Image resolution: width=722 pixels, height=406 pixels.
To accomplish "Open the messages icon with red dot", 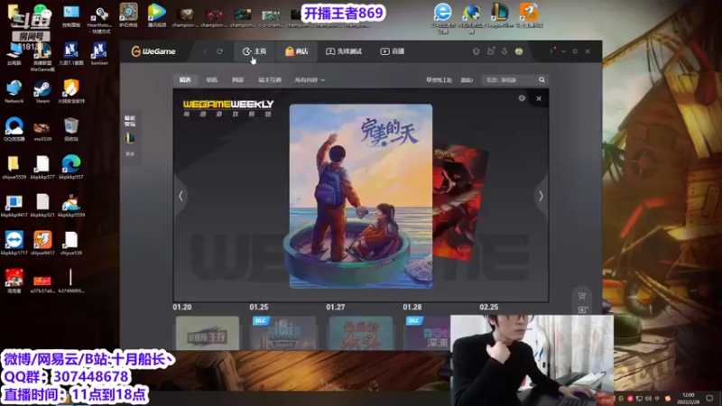I will tap(491, 51).
